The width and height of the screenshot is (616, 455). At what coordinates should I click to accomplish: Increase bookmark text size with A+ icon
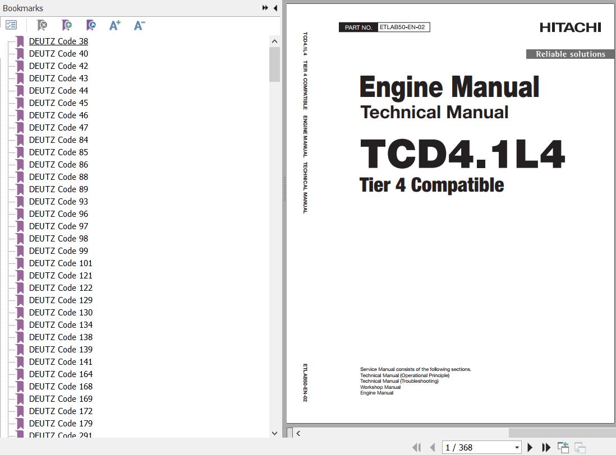click(114, 26)
